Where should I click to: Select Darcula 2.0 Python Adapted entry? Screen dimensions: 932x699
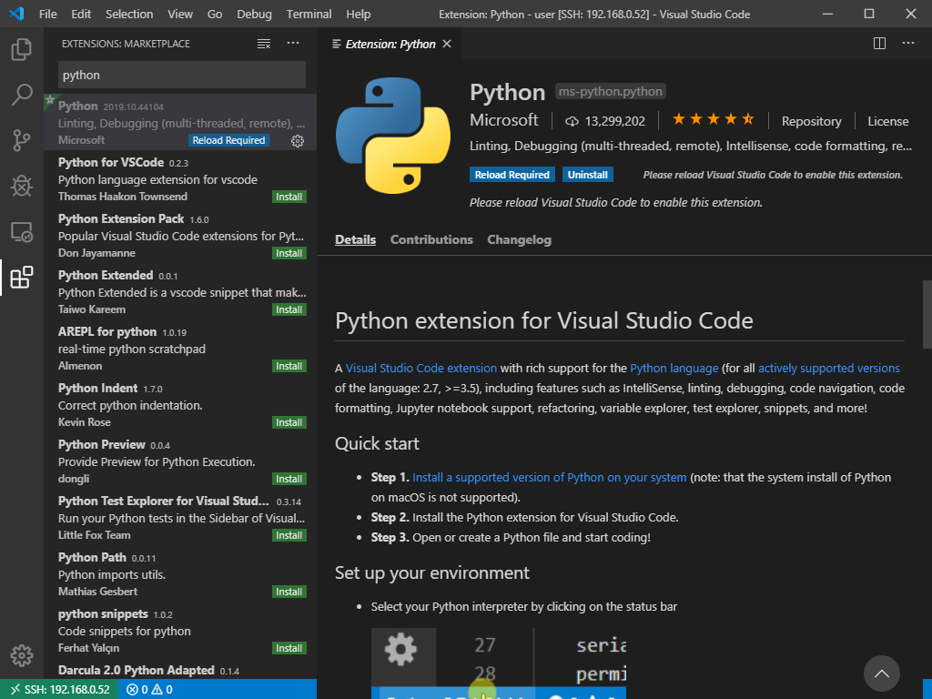tap(180, 671)
